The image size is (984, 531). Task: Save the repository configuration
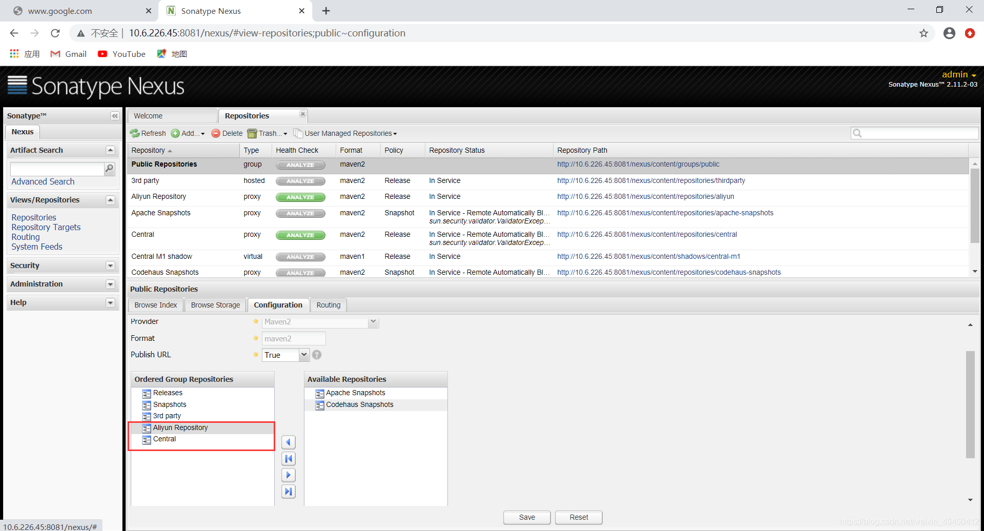(x=527, y=517)
